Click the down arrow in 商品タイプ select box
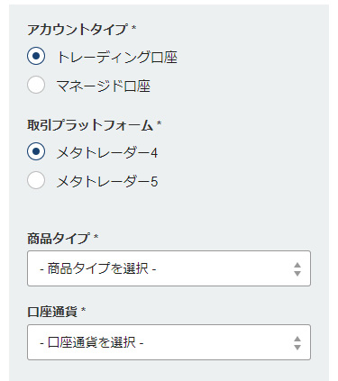 [x=297, y=274]
